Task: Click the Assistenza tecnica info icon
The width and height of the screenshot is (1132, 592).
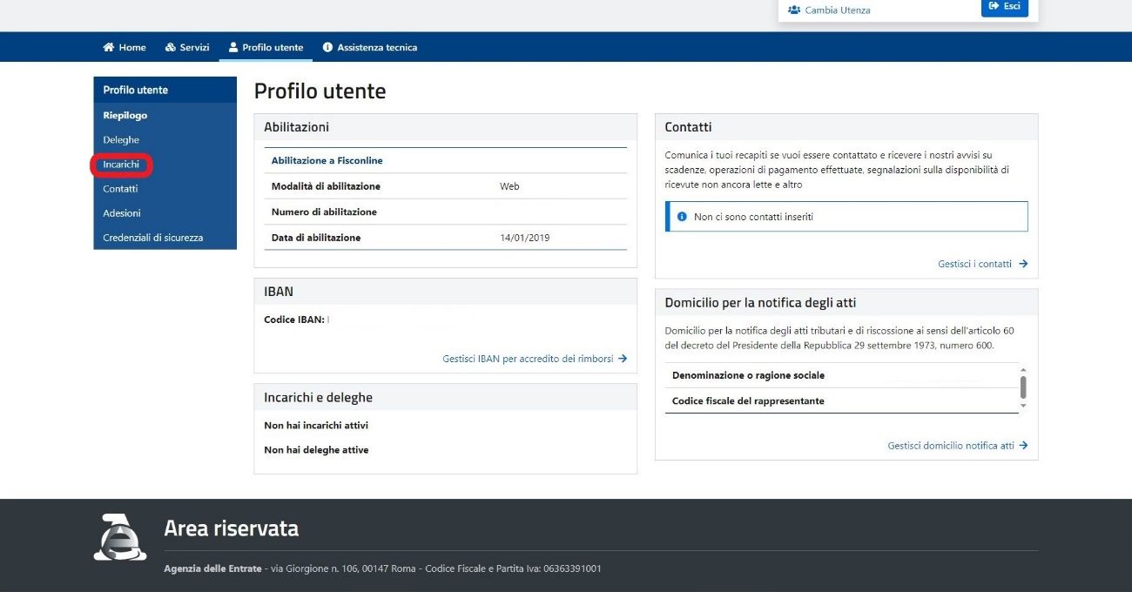Action: (327, 47)
